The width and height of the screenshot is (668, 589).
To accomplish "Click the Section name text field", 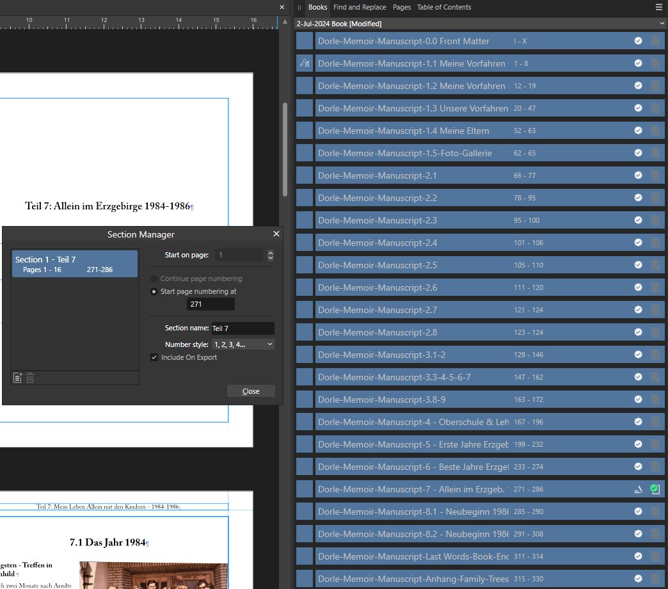I will (243, 328).
